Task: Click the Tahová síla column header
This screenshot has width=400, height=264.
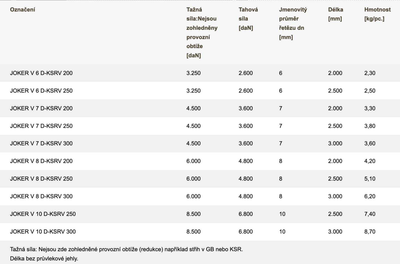Action: (248, 19)
